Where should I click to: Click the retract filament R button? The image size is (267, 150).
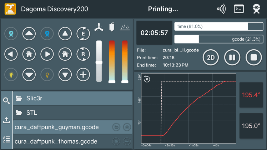pyautogui.click(x=83, y=54)
